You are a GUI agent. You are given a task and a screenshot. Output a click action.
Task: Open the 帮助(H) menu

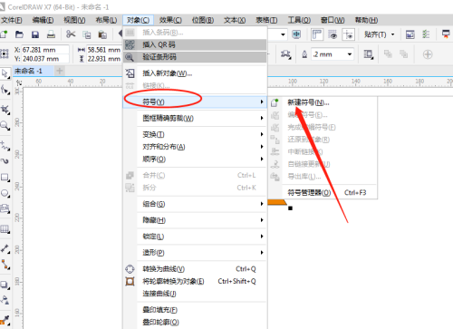coord(366,20)
